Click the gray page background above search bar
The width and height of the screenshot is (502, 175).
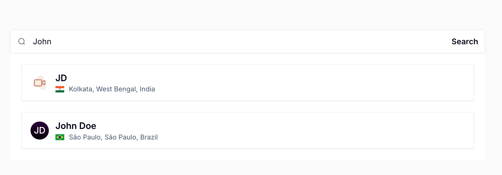[x=251, y=15]
